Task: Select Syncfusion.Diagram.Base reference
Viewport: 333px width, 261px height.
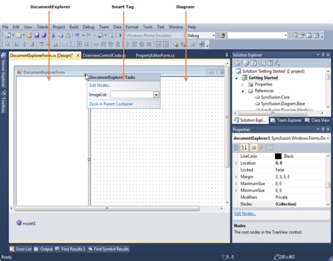Action: coord(280,104)
